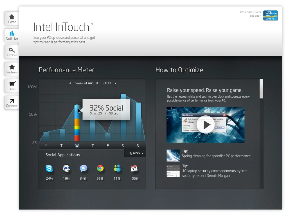Screen dimensions: 288x216
Task: Click the 24% usage value
Action: [x=49, y=179]
